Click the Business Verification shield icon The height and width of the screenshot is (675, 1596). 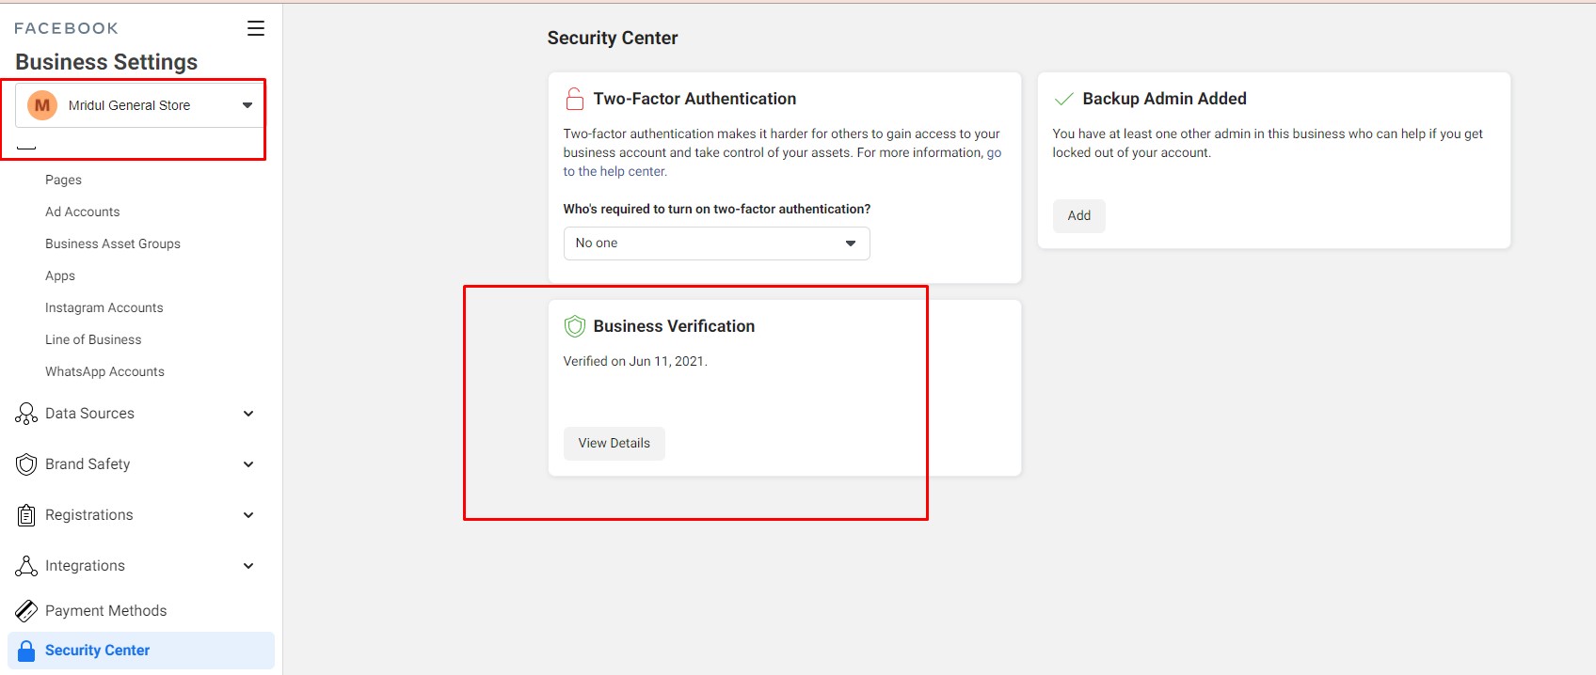click(x=574, y=326)
